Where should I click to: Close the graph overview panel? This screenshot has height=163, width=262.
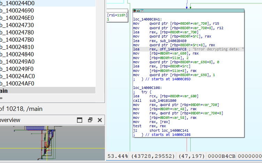pos(100,120)
